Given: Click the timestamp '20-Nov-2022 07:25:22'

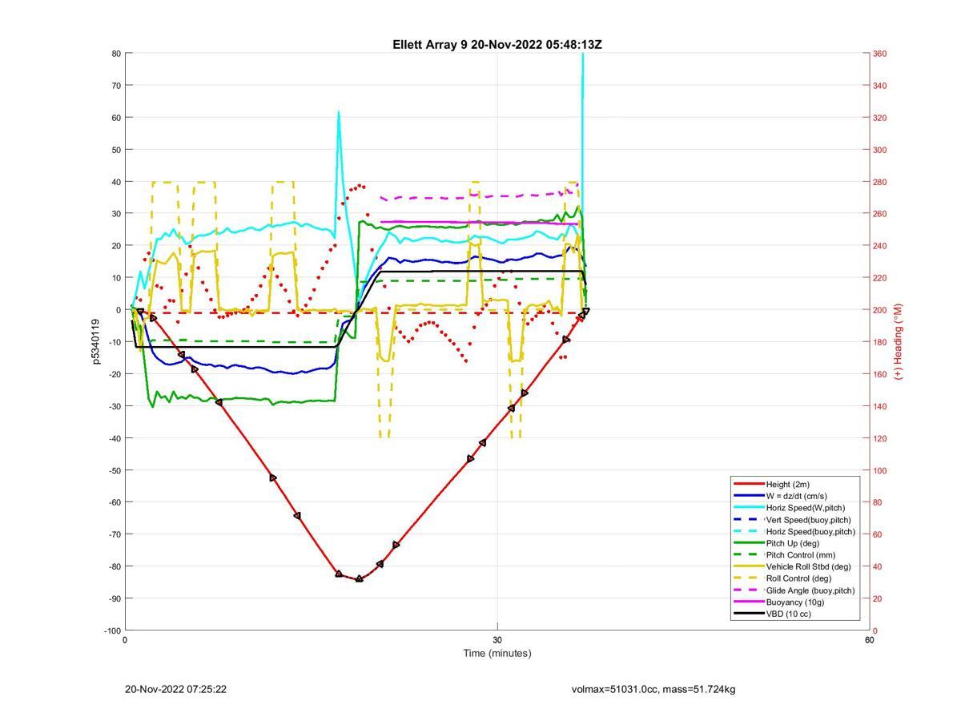Looking at the screenshot, I should pyautogui.click(x=175, y=689).
